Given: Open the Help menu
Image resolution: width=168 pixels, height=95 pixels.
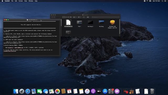Looking at the screenshot, I should click(x=36, y=1).
